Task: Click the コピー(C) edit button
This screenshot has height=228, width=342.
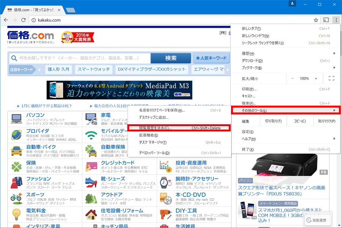Action: pos(300,121)
